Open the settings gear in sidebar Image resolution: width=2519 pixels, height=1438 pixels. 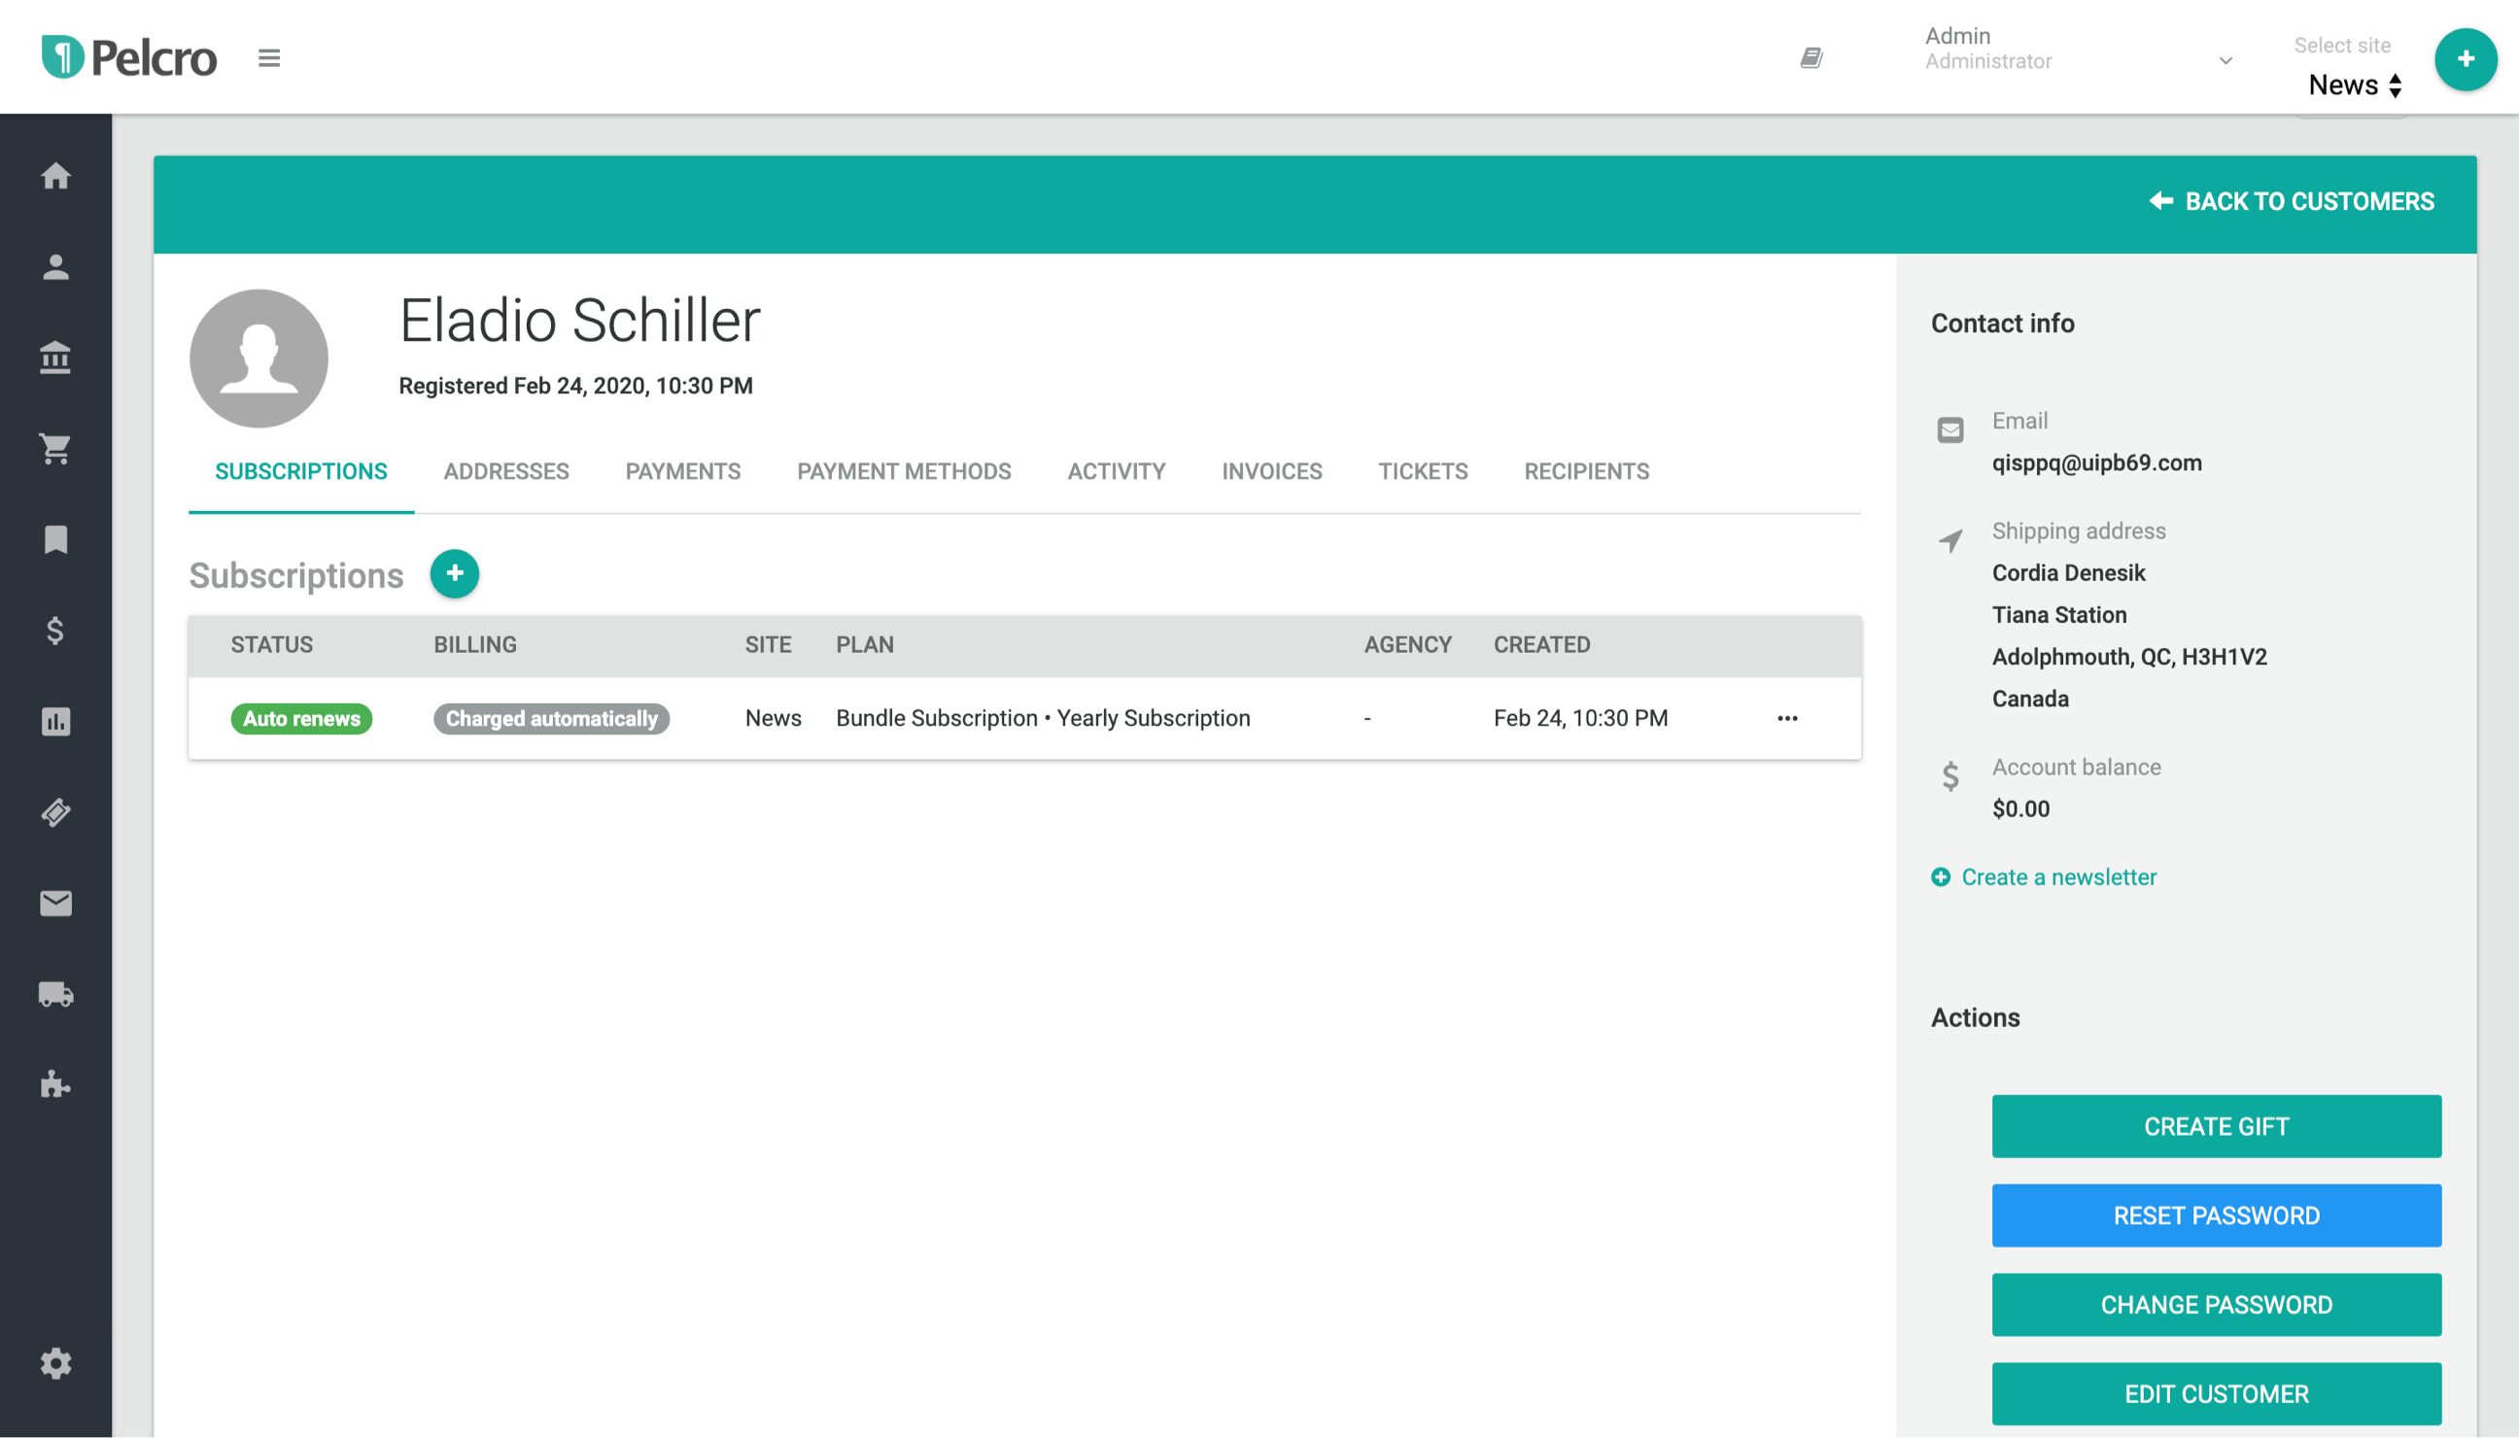[x=55, y=1363]
